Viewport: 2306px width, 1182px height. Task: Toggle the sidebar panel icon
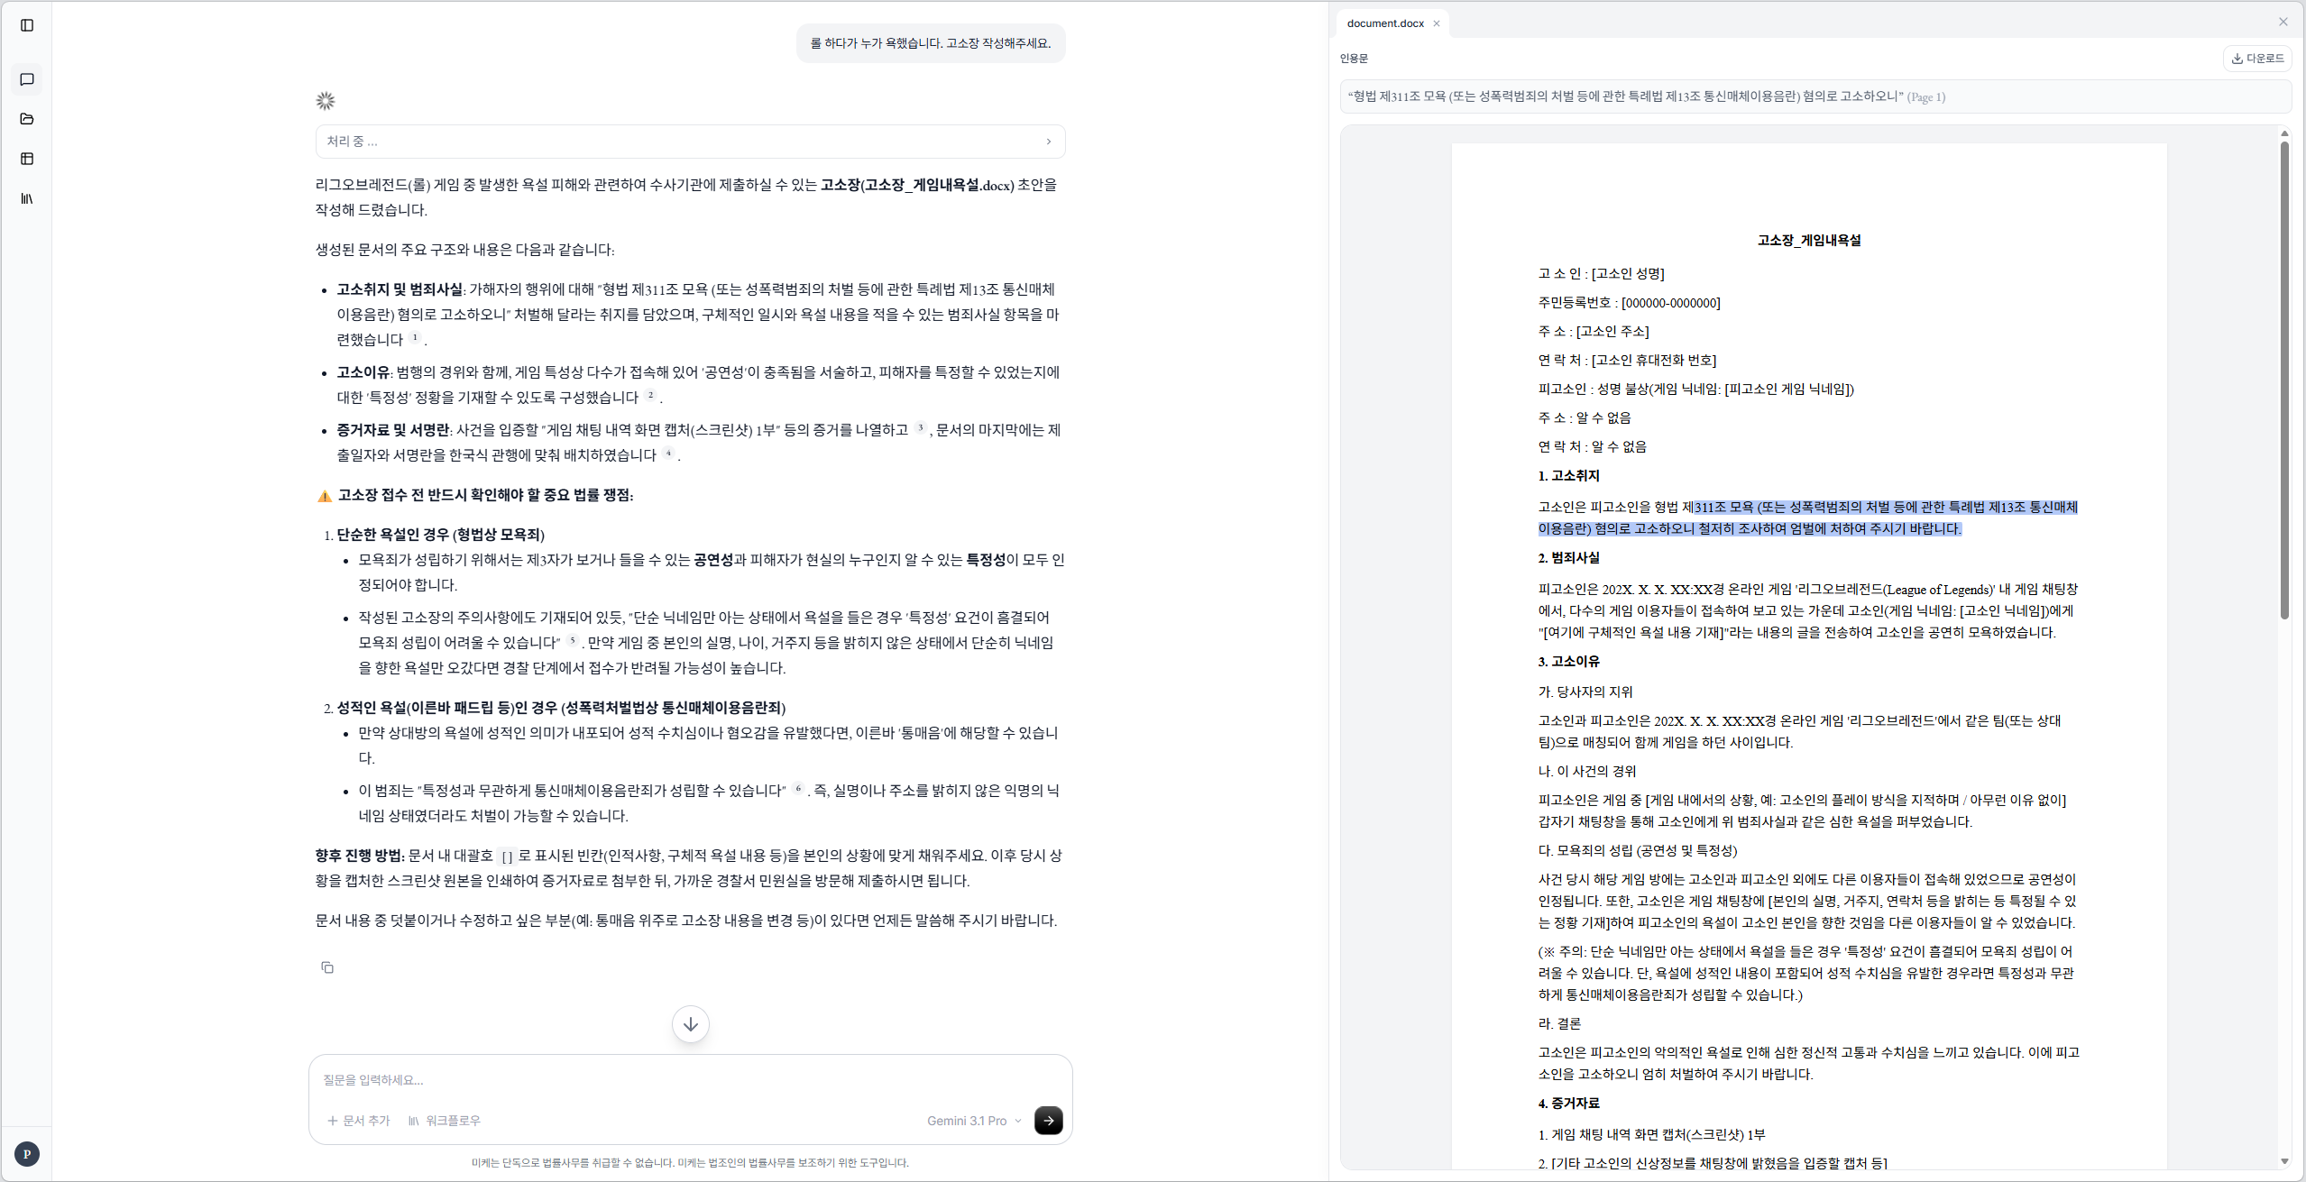(27, 25)
